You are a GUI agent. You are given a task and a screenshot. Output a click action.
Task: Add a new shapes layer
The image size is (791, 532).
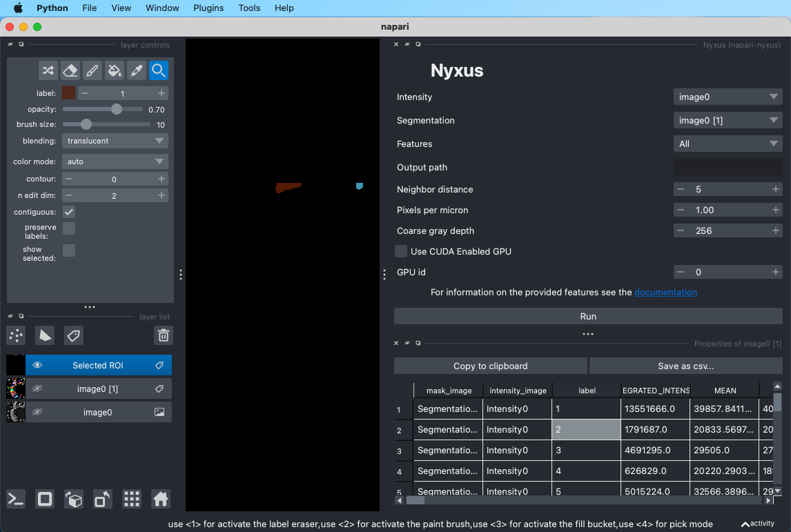pyautogui.click(x=45, y=335)
